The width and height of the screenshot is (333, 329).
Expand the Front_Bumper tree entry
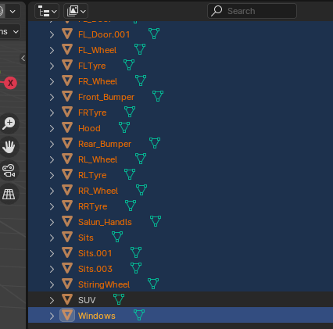(x=52, y=97)
